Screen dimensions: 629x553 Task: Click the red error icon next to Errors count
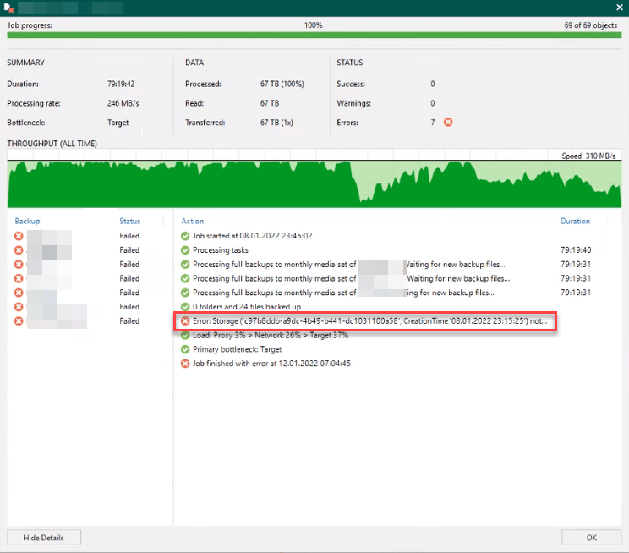[448, 122]
